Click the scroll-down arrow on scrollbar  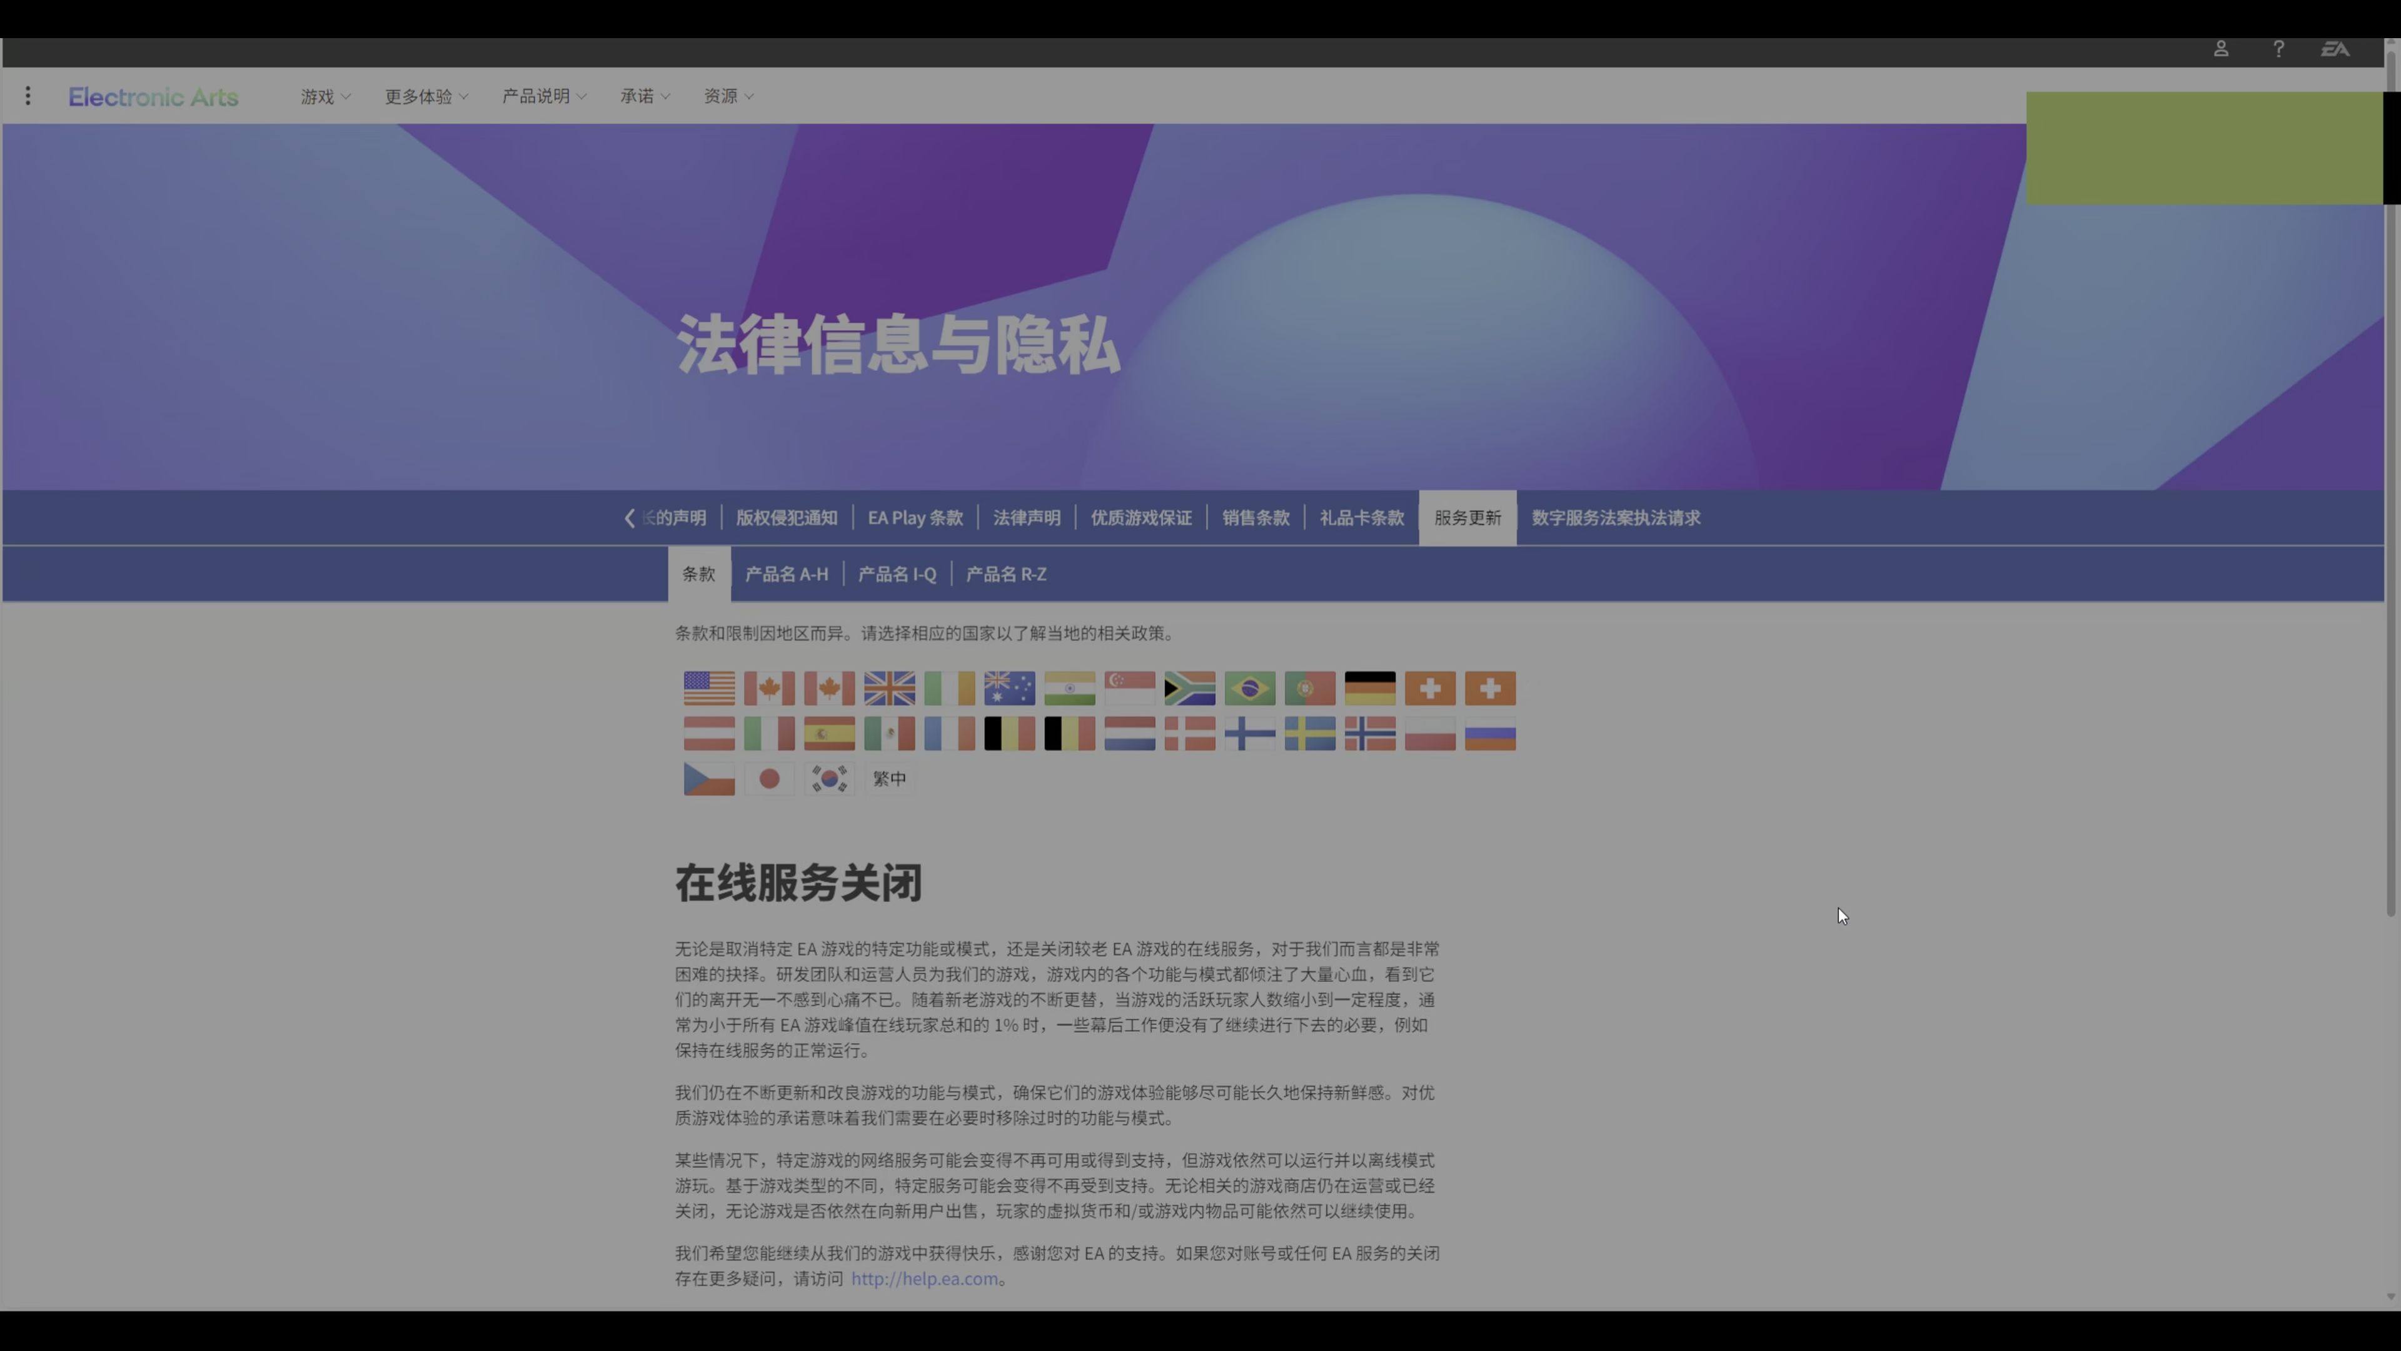[x=2390, y=1296]
